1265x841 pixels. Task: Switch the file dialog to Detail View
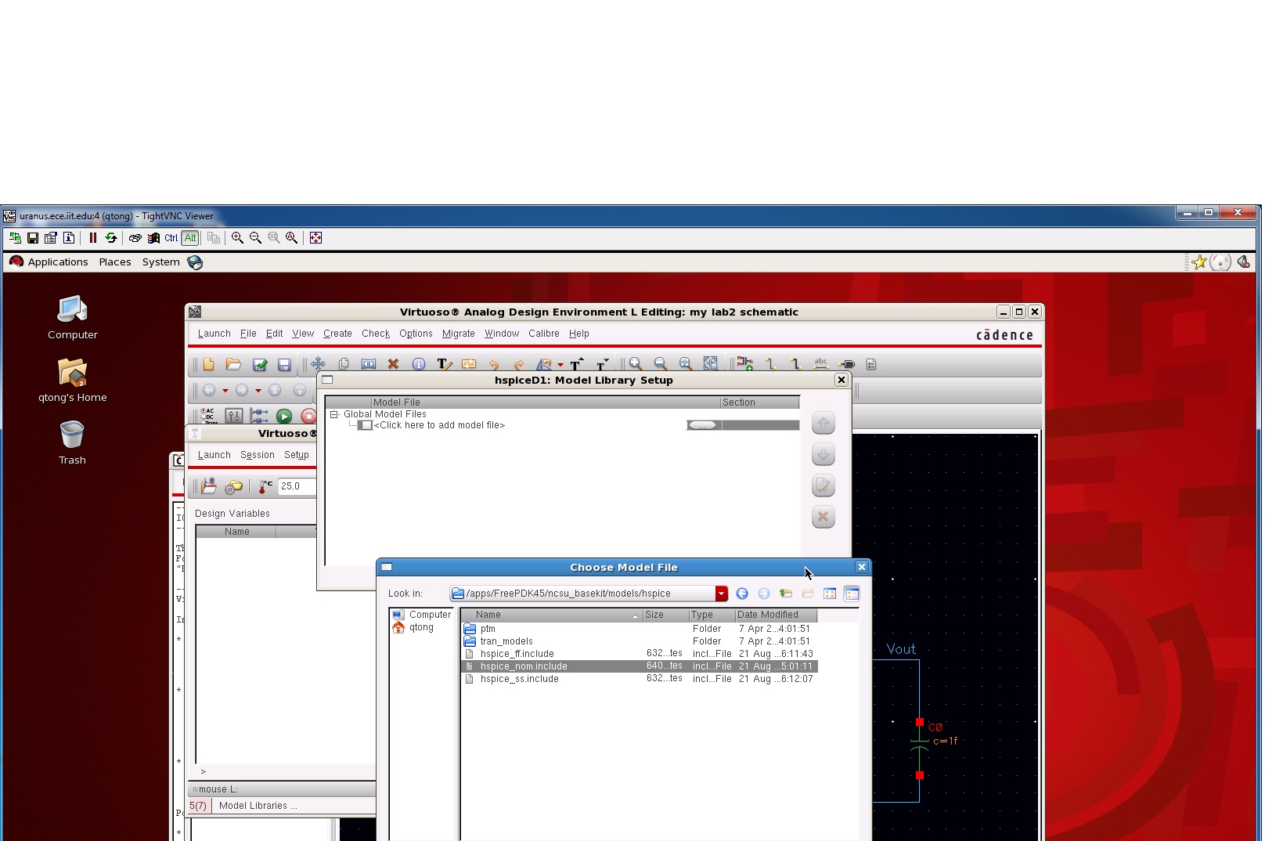tap(852, 594)
